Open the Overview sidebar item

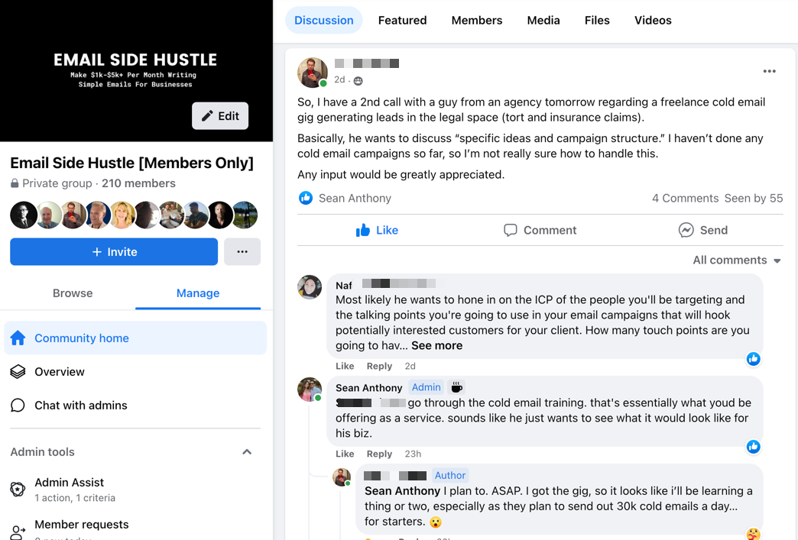pyautogui.click(x=59, y=372)
